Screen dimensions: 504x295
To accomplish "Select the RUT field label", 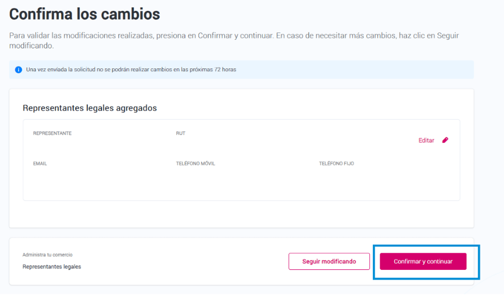I will [181, 133].
